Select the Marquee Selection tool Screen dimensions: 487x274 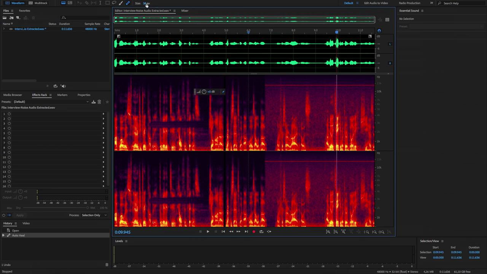(107, 3)
